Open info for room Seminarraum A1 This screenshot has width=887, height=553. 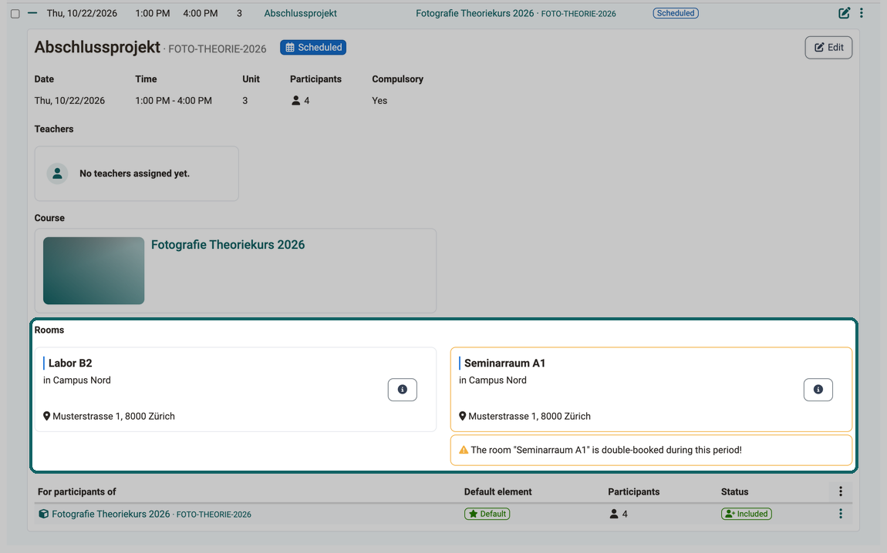click(x=818, y=390)
